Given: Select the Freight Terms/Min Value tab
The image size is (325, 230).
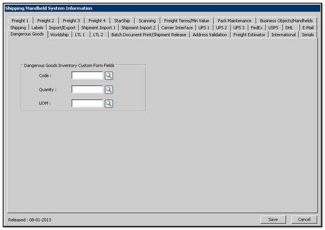Looking at the screenshot, I should (186, 21).
